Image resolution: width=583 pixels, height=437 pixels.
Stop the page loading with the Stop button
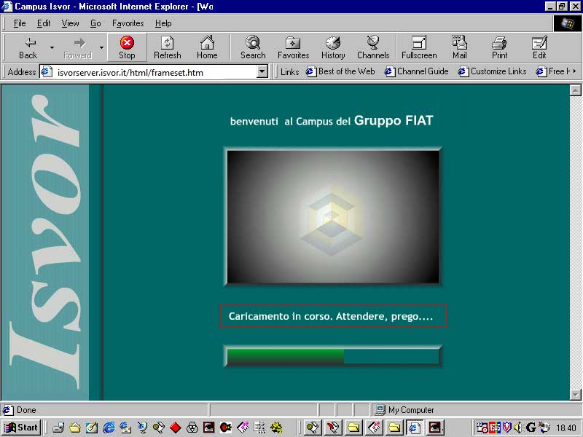click(x=127, y=47)
